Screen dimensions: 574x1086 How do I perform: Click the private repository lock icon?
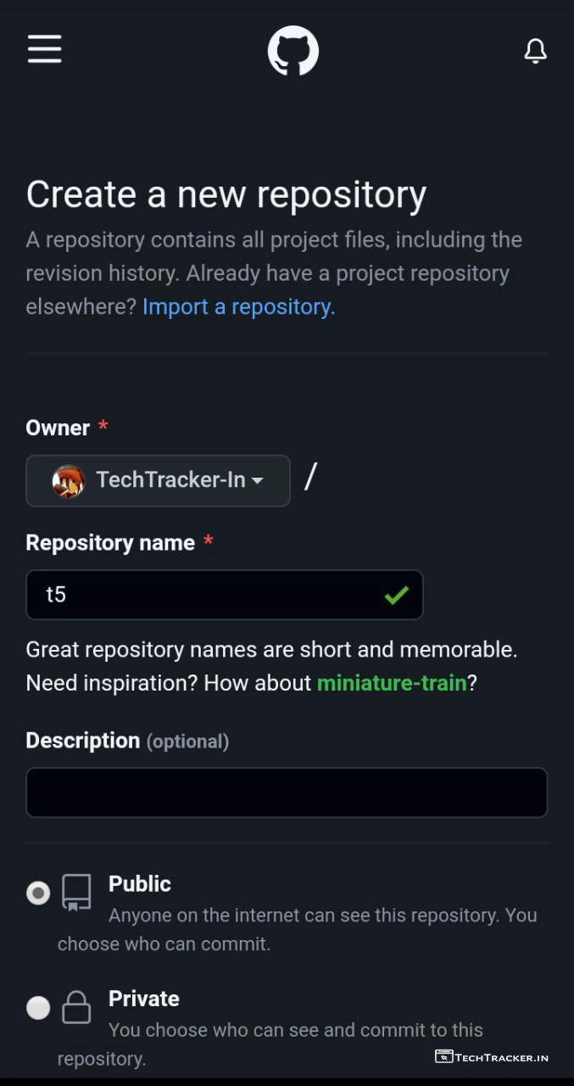[x=76, y=1008]
